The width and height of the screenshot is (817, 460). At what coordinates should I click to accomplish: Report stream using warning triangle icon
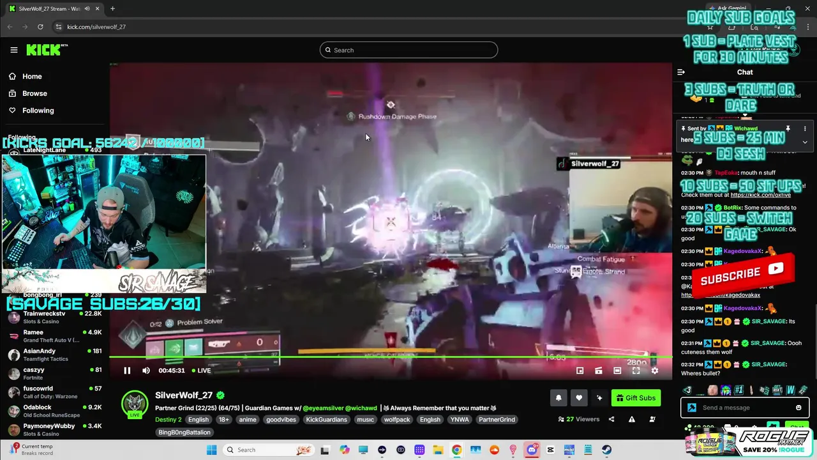point(632,419)
